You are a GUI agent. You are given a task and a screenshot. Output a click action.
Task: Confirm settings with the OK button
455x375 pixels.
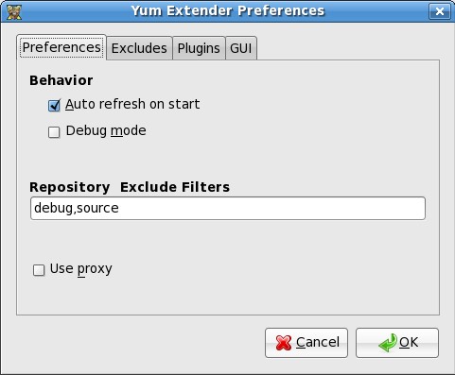point(397,343)
